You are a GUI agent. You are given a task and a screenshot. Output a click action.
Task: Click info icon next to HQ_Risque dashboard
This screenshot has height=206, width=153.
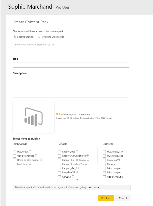tap(30, 151)
